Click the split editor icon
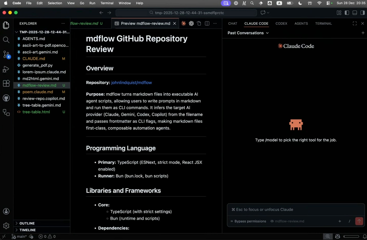This screenshot has width=367, height=240. 207,23
